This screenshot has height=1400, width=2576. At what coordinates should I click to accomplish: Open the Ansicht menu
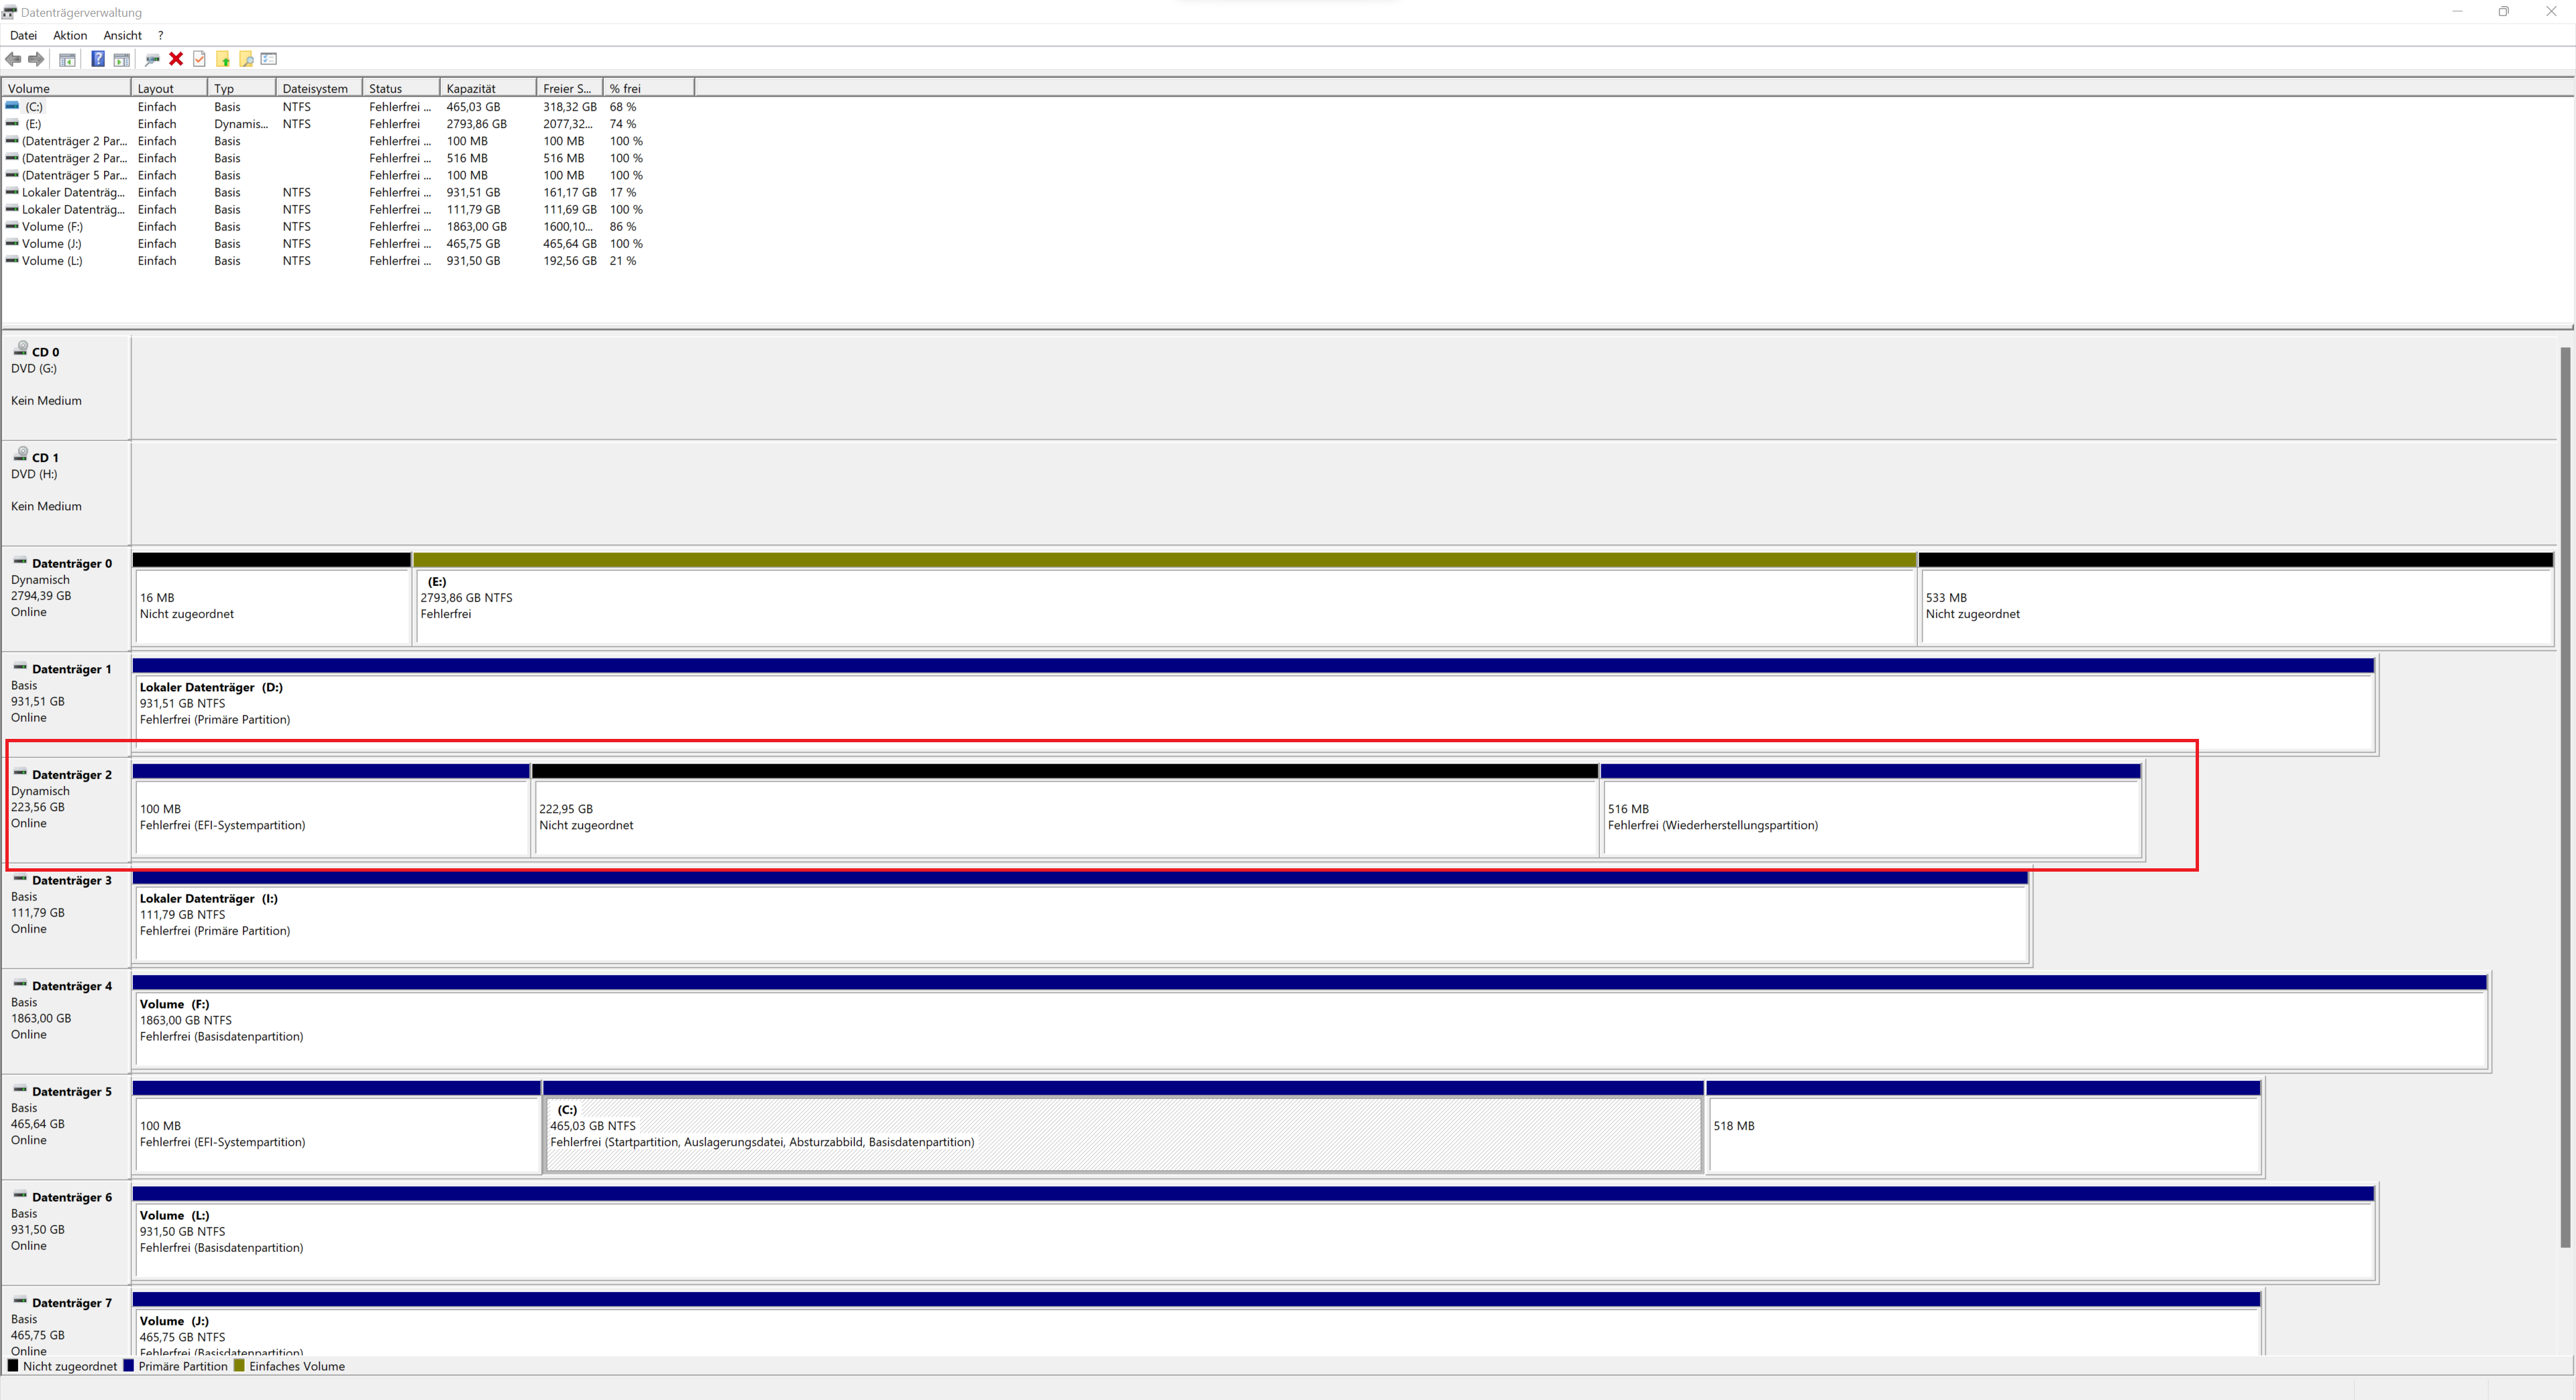pos(122,35)
